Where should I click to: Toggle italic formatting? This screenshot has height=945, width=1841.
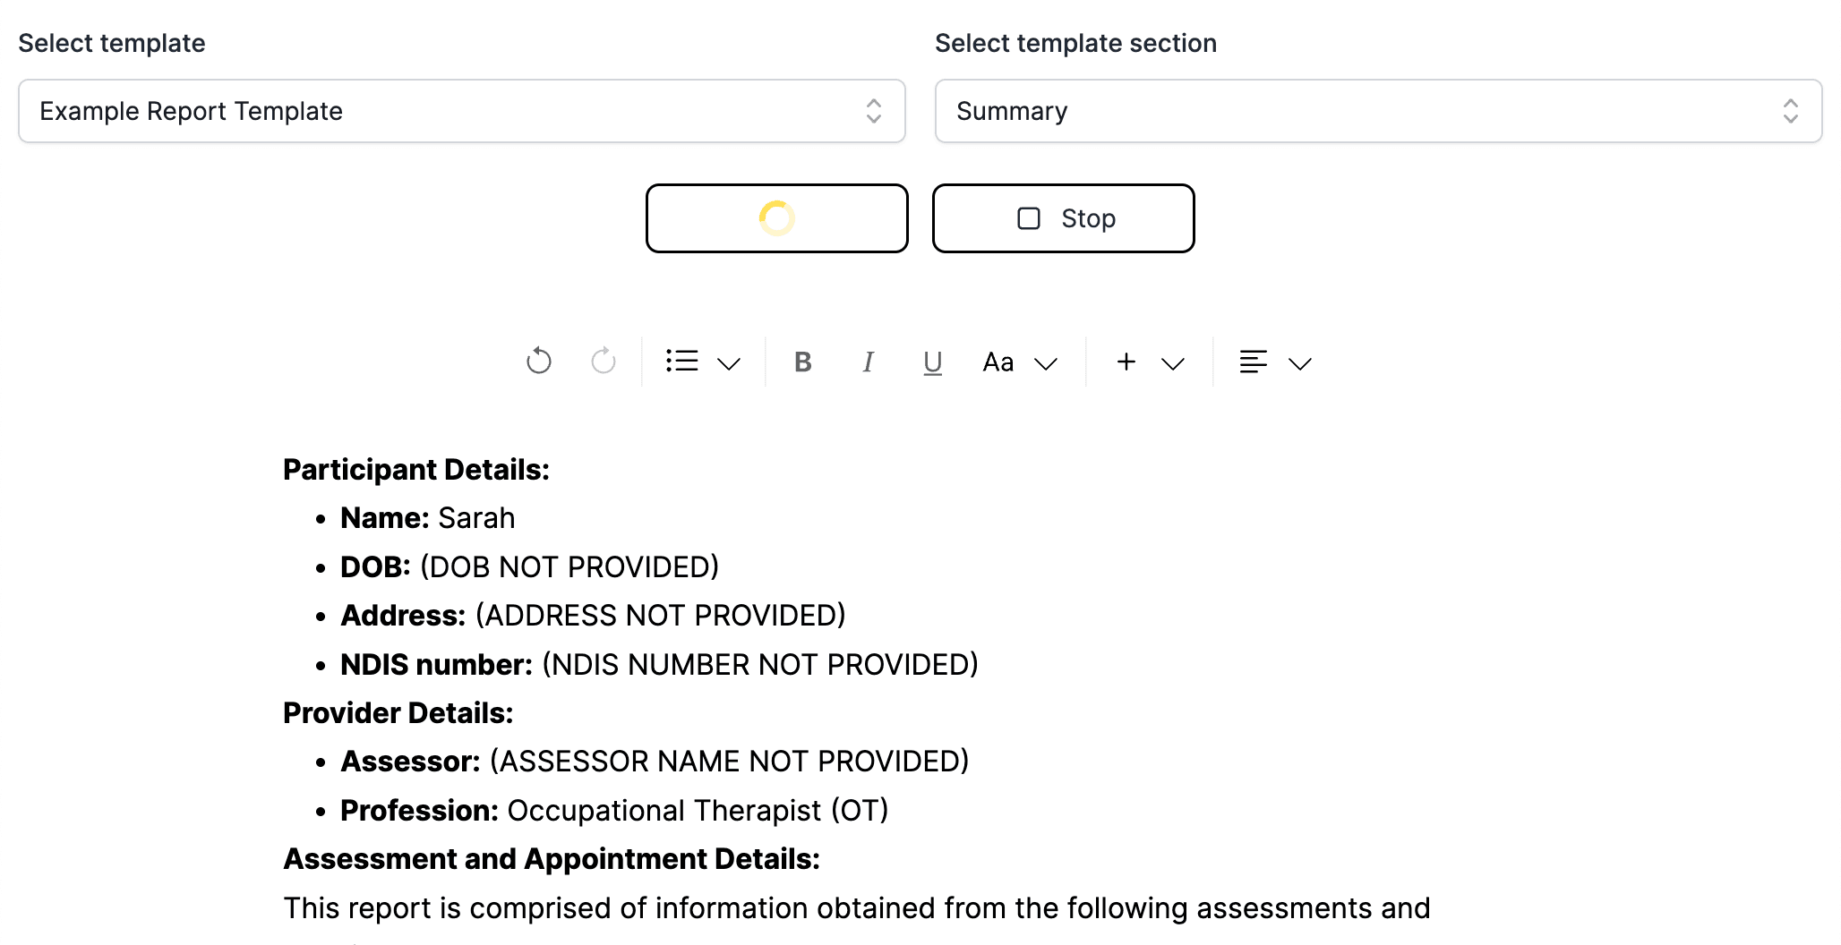tap(868, 362)
